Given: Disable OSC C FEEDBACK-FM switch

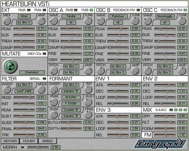Looking at the screenshot, I should point(185,10).
